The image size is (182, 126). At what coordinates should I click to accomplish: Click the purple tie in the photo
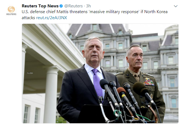pyautogui.click(x=98, y=83)
